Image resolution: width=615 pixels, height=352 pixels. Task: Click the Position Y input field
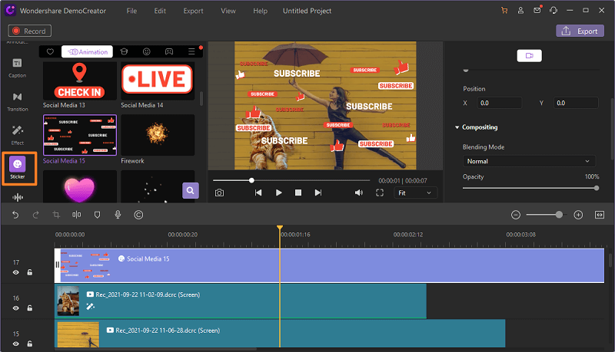click(576, 103)
